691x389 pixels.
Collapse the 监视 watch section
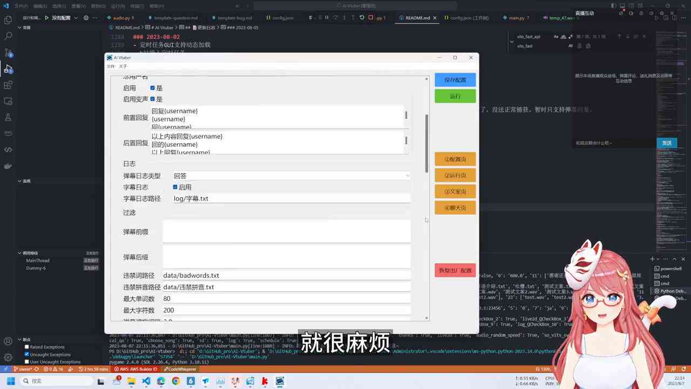pyautogui.click(x=25, y=181)
